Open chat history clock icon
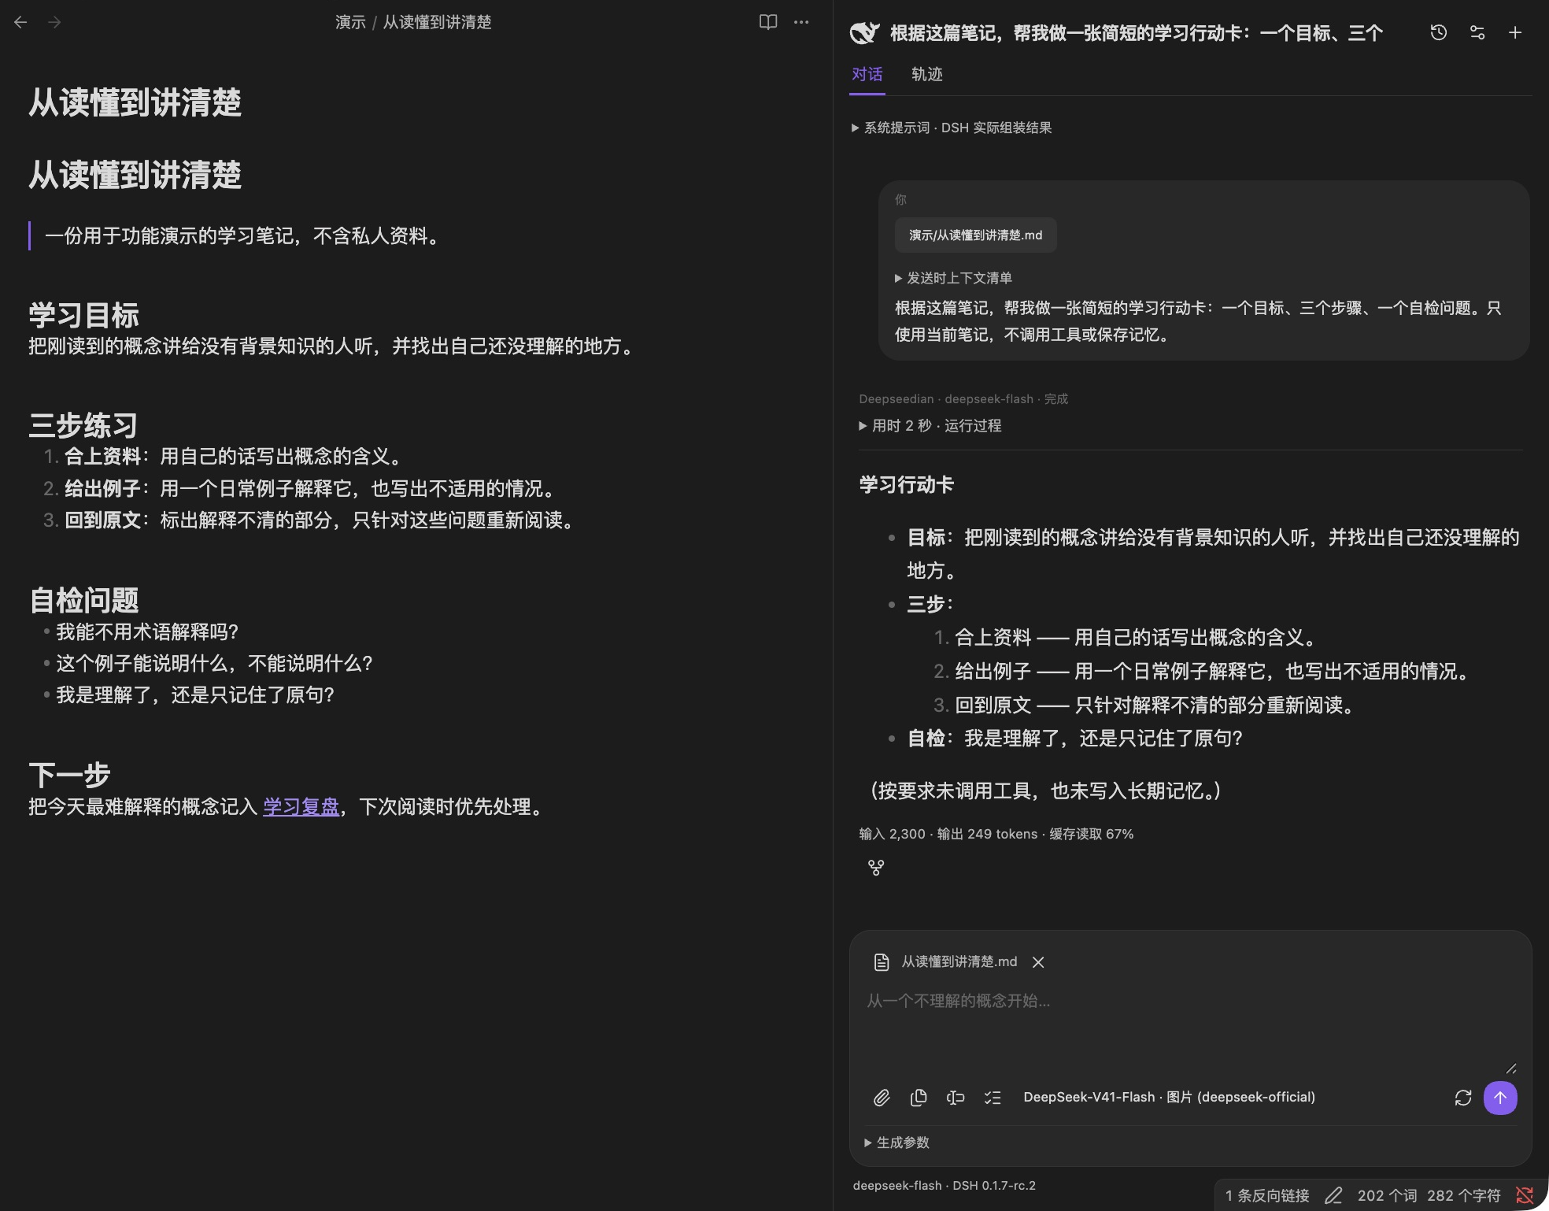The image size is (1549, 1211). (x=1439, y=32)
